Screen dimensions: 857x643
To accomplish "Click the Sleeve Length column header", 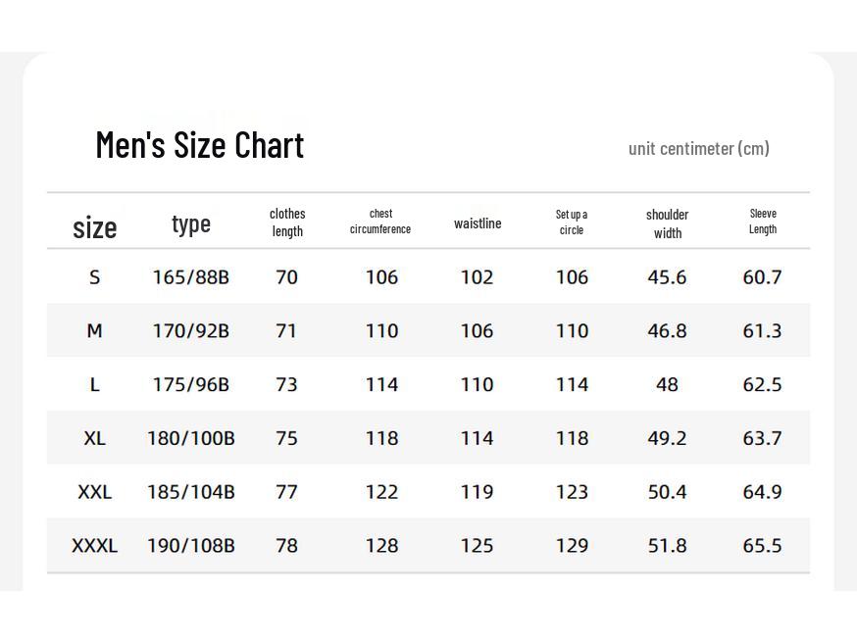I will click(763, 222).
